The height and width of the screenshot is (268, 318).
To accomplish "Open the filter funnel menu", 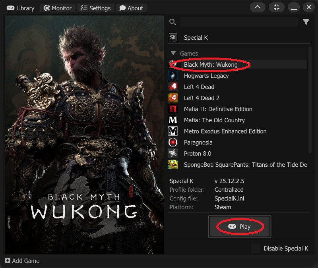I will (x=306, y=22).
